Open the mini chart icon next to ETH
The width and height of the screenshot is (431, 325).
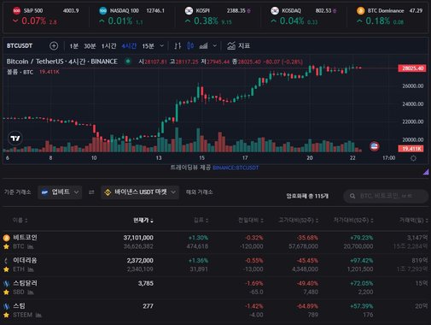(x=31, y=269)
